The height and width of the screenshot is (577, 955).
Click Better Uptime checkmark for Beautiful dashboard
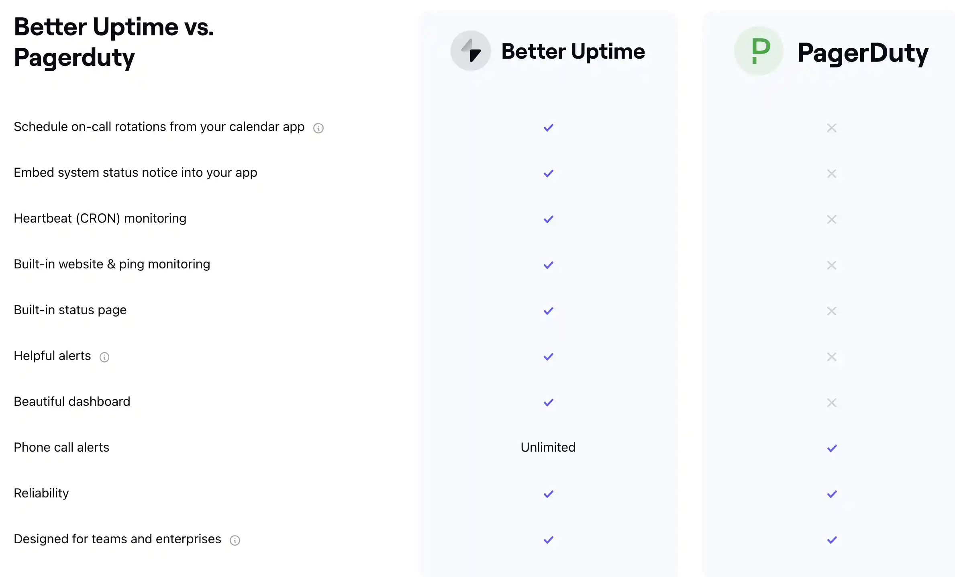click(x=549, y=403)
